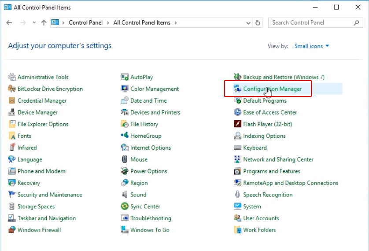The height and width of the screenshot is (251, 369).
Task: Expand the View by Small icons dropdown
Action: [x=312, y=46]
